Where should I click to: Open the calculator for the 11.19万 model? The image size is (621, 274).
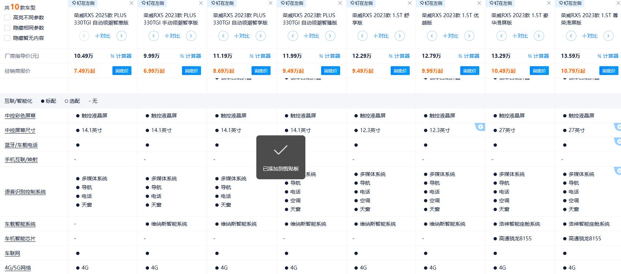tap(260, 56)
